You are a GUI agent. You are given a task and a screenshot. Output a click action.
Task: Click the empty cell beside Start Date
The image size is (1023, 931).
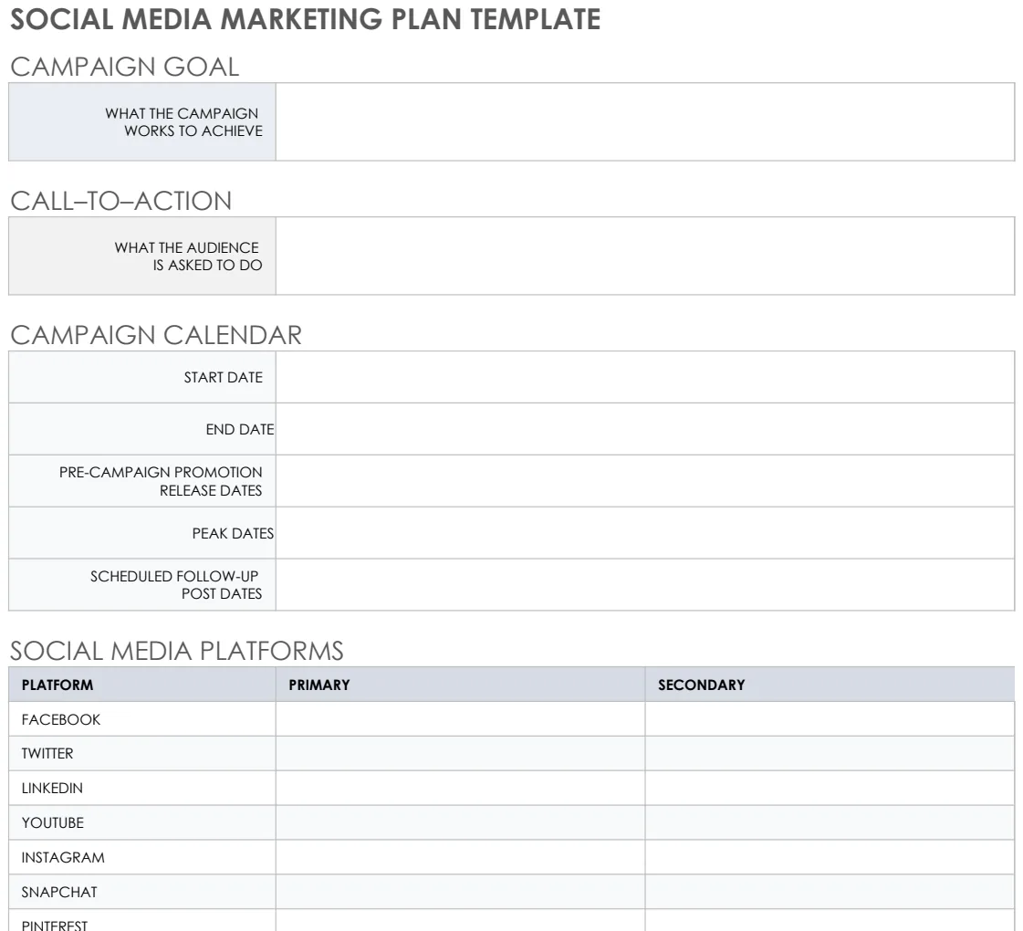pos(645,377)
